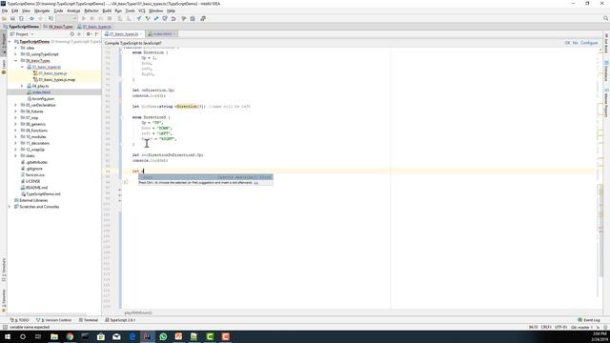Viewport: 610px width, 343px height.
Task: Open Chrome from the taskbar
Action: pyautogui.click(x=70, y=336)
